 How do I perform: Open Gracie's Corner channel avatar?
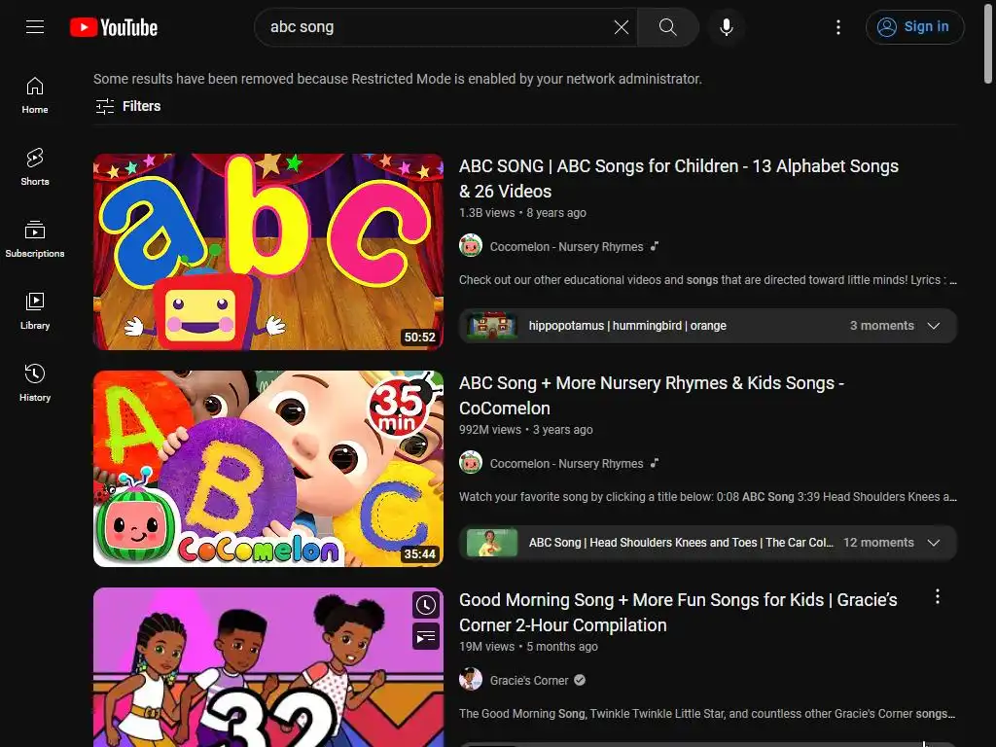[x=471, y=680]
